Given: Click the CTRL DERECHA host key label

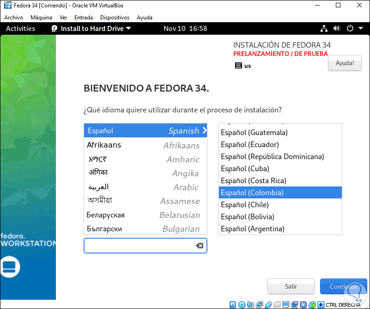Looking at the screenshot, I should (x=343, y=305).
